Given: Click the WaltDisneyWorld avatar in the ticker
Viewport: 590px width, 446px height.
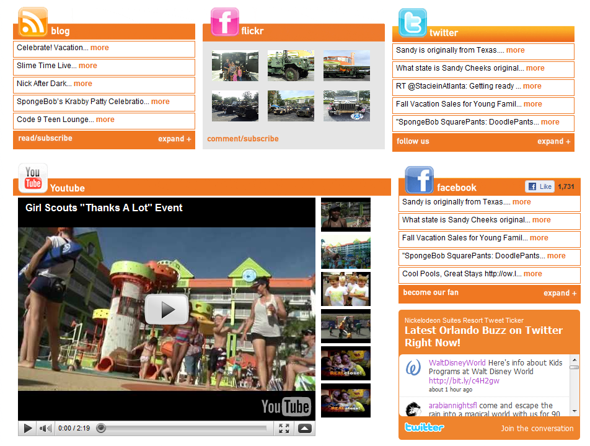Looking at the screenshot, I should (x=413, y=367).
